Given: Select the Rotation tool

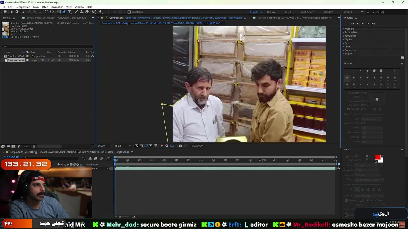Looking at the screenshot, I should click(47, 12).
